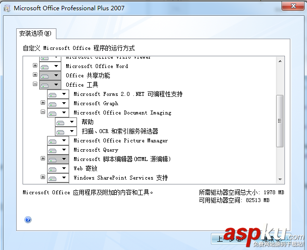Viewport: 307px width, 250px height.
Task: Open install-state dropdown for Office 工具
Action: coord(50,85)
